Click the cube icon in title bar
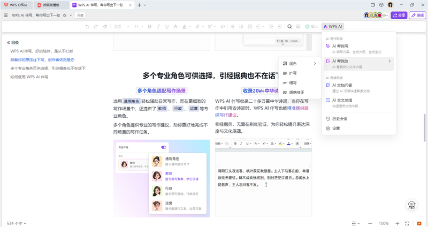 click(x=381, y=5)
